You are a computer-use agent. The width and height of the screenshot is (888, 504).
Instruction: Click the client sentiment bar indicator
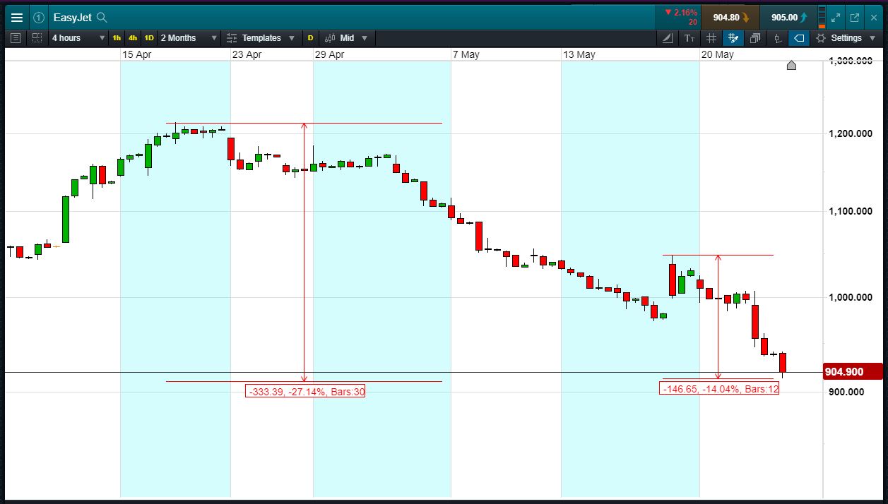822,18
